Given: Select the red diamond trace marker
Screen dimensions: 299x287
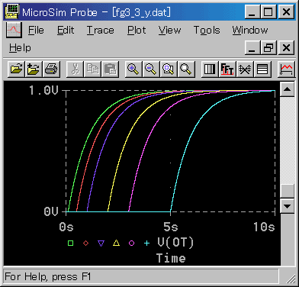Looking at the screenshot, I should 86,243.
